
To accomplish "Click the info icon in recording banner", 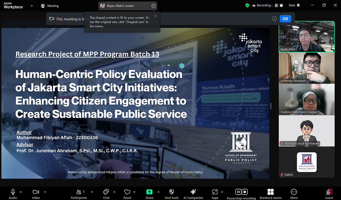I will point(274,19).
